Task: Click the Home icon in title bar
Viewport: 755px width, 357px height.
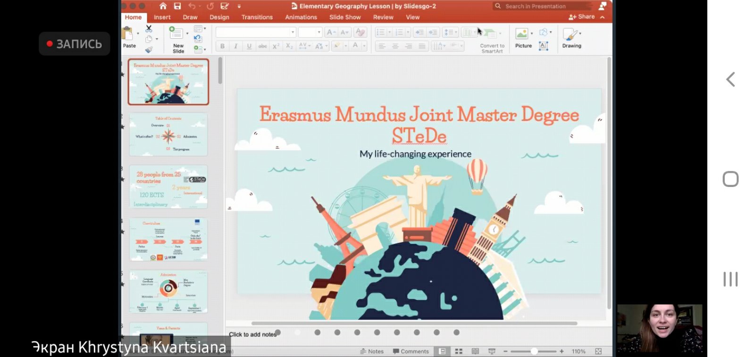Action: (163, 6)
